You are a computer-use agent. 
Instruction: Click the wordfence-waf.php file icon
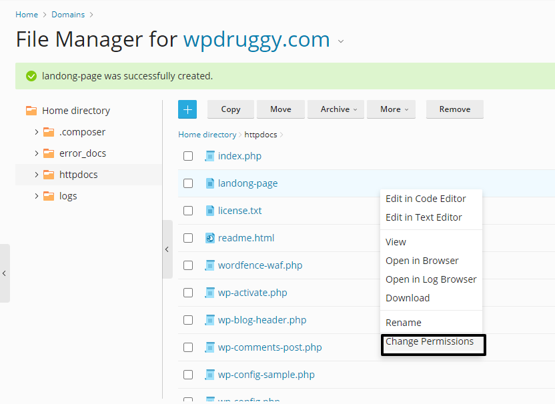[209, 265]
